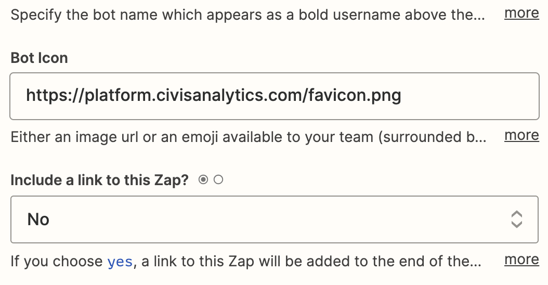Click the "If you choose" help text
This screenshot has width=548, height=285.
click(246, 262)
